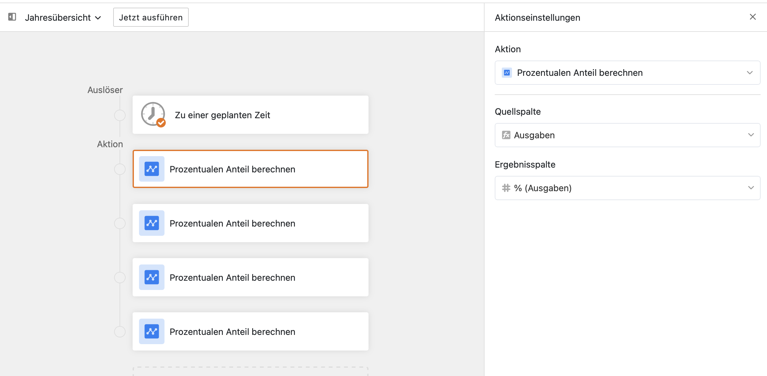Select the 'Zu einer geplanten Zeit' trigger
Viewport: 767px width, 376px height.
pos(250,115)
